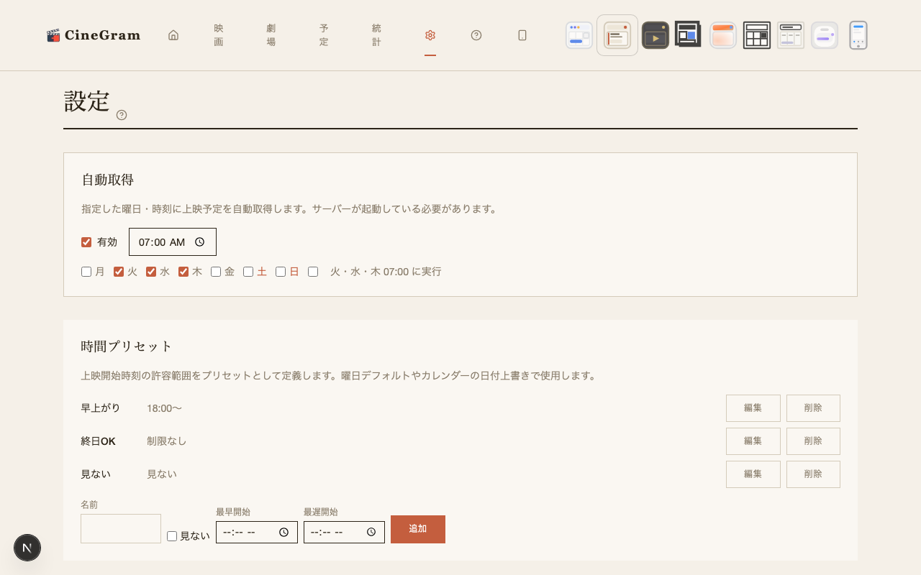Edit the 早上がり preset via 編集

(x=753, y=408)
